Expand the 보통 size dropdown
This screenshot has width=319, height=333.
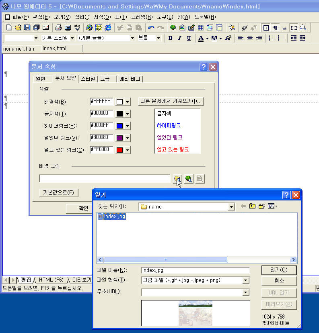158,38
